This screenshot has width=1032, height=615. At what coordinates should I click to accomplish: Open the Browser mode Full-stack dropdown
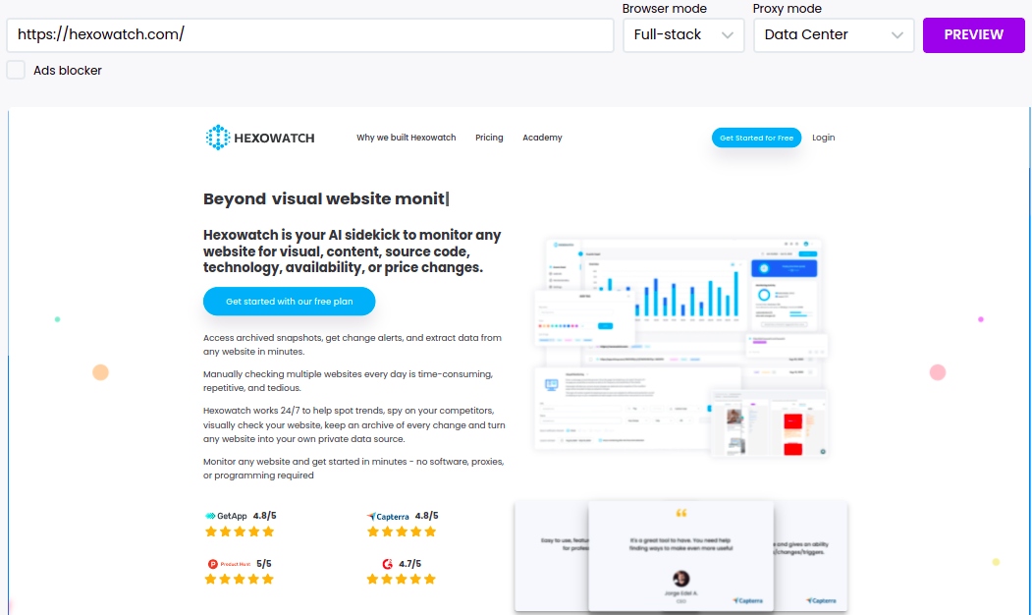pyautogui.click(x=683, y=34)
